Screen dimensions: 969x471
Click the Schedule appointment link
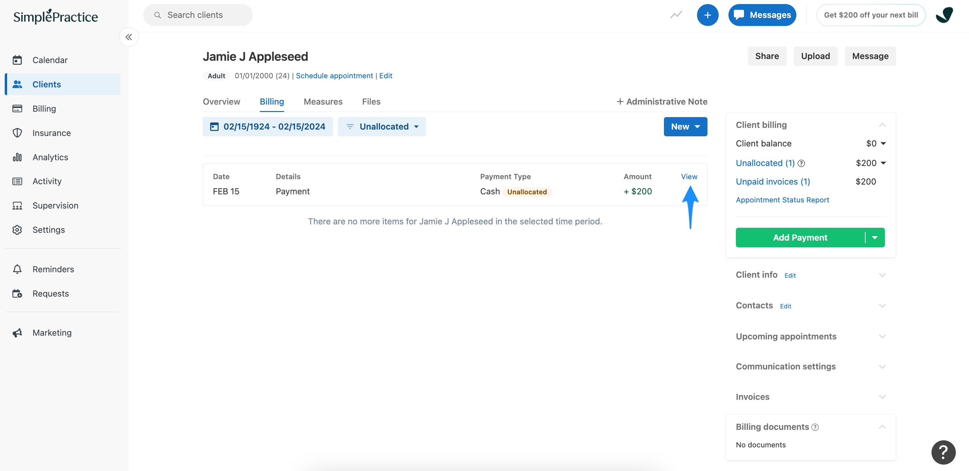pyautogui.click(x=334, y=76)
